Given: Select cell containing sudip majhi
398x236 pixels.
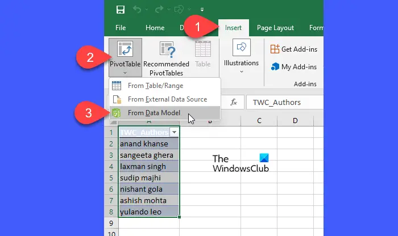Looking at the screenshot, I should pos(149,178).
